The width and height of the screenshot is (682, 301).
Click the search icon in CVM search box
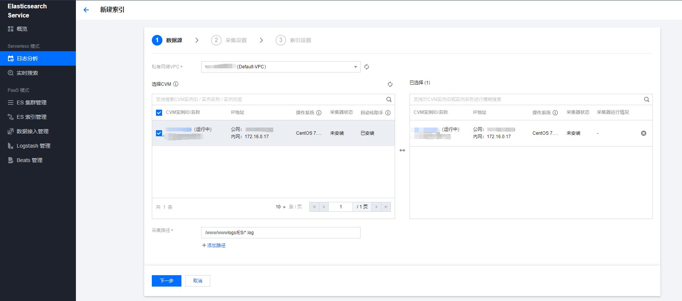389,99
